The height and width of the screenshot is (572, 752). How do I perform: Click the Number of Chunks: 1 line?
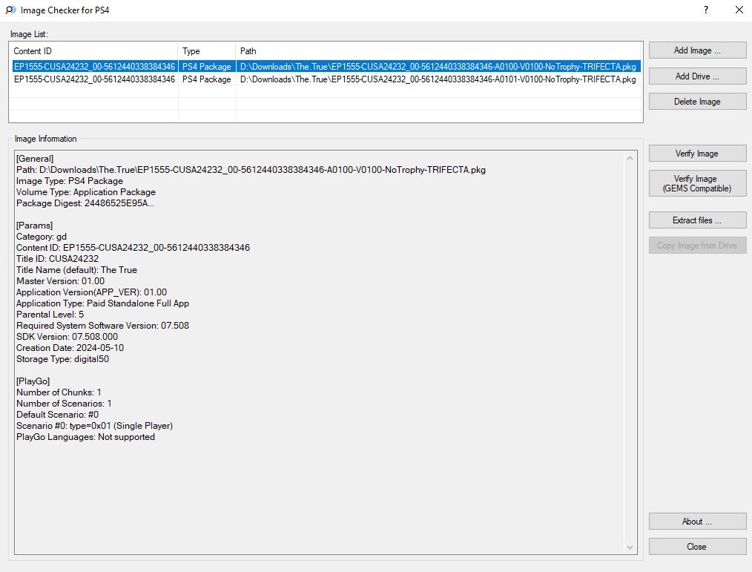tap(59, 392)
